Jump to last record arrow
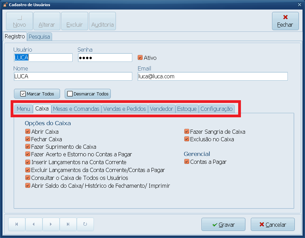This screenshot has width=305, height=238. point(68,224)
